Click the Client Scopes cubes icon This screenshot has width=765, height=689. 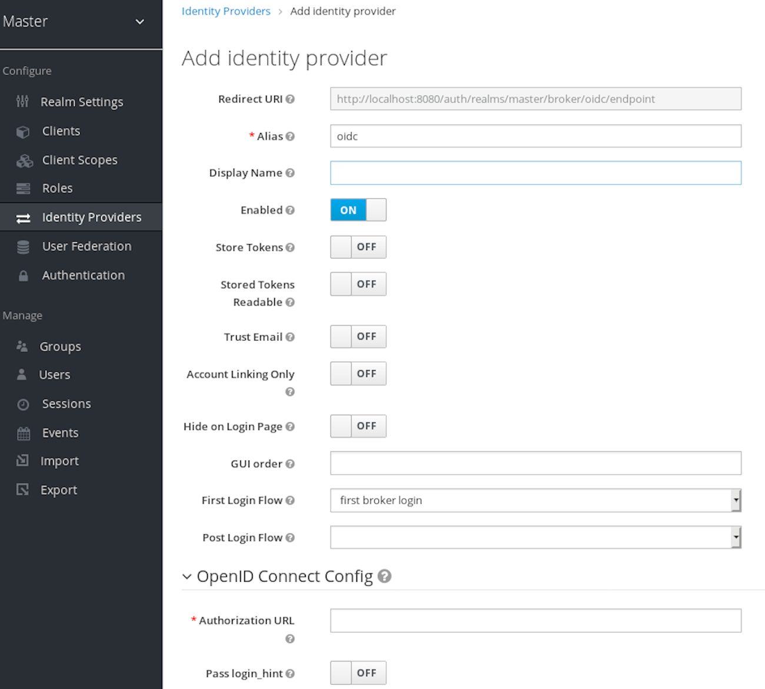(24, 161)
